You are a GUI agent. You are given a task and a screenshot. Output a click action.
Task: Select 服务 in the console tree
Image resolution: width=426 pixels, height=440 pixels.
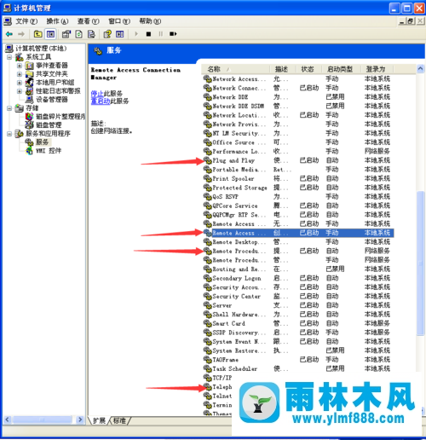click(42, 142)
